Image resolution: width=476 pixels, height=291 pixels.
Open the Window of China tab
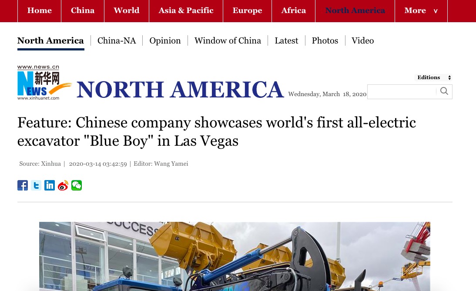tap(228, 40)
